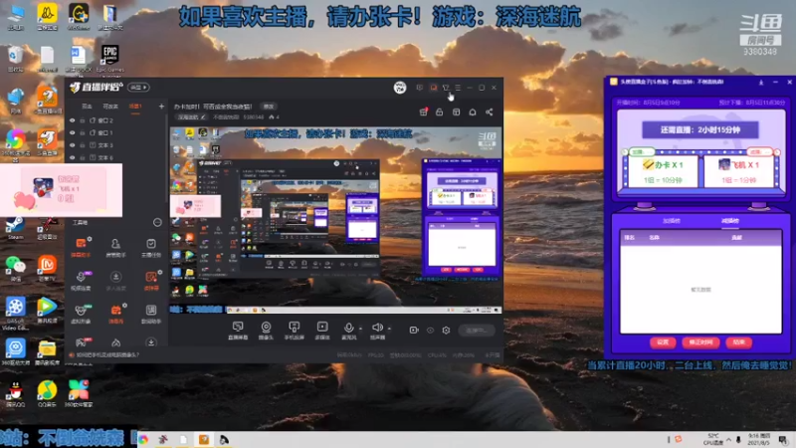The height and width of the screenshot is (448, 796).
Task: Open the 房管助手 tool icon
Action: click(115, 247)
